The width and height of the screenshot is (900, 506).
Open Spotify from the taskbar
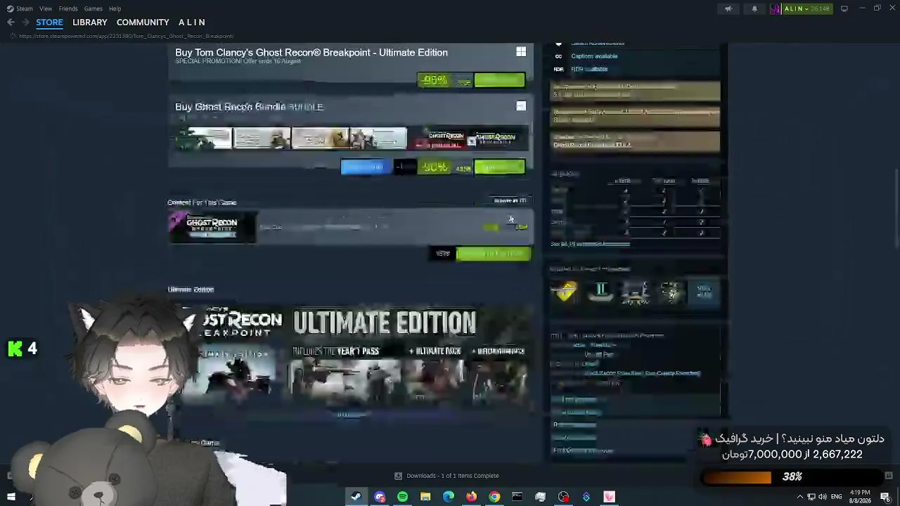(x=402, y=497)
